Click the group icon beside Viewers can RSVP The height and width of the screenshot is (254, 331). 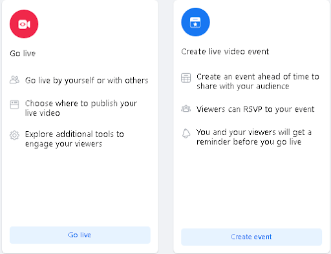[x=186, y=109]
